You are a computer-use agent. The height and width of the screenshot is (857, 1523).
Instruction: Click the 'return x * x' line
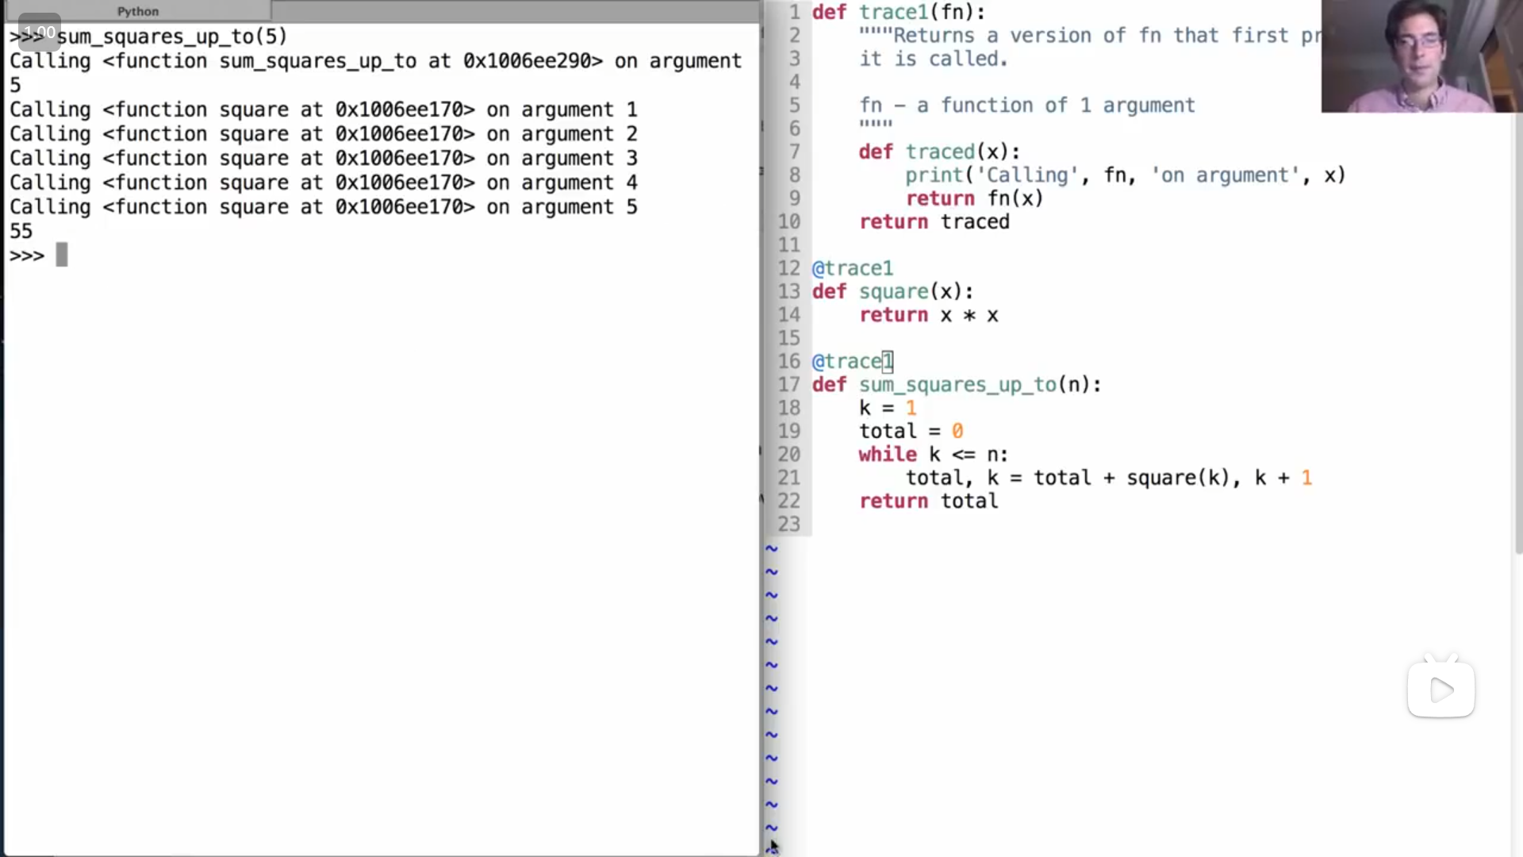[928, 315]
